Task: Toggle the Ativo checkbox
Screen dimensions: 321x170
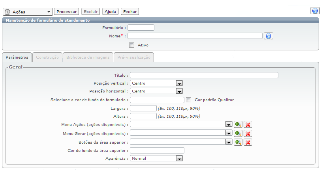Action: pos(131,45)
